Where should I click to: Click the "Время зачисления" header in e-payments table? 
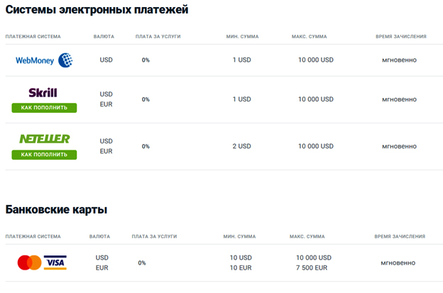pos(401,36)
